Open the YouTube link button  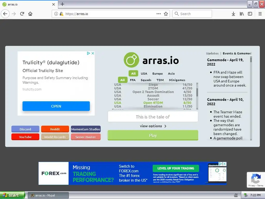coord(25,137)
